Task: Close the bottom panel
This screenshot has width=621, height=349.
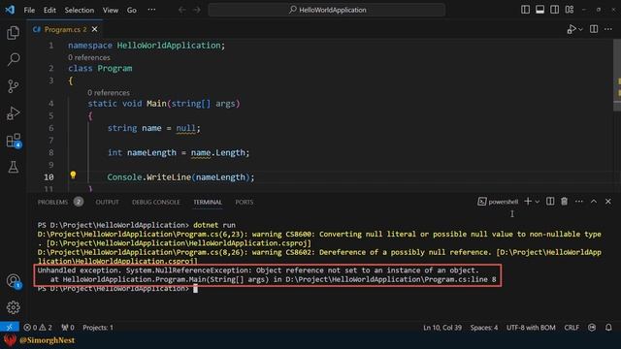Action: point(608,202)
